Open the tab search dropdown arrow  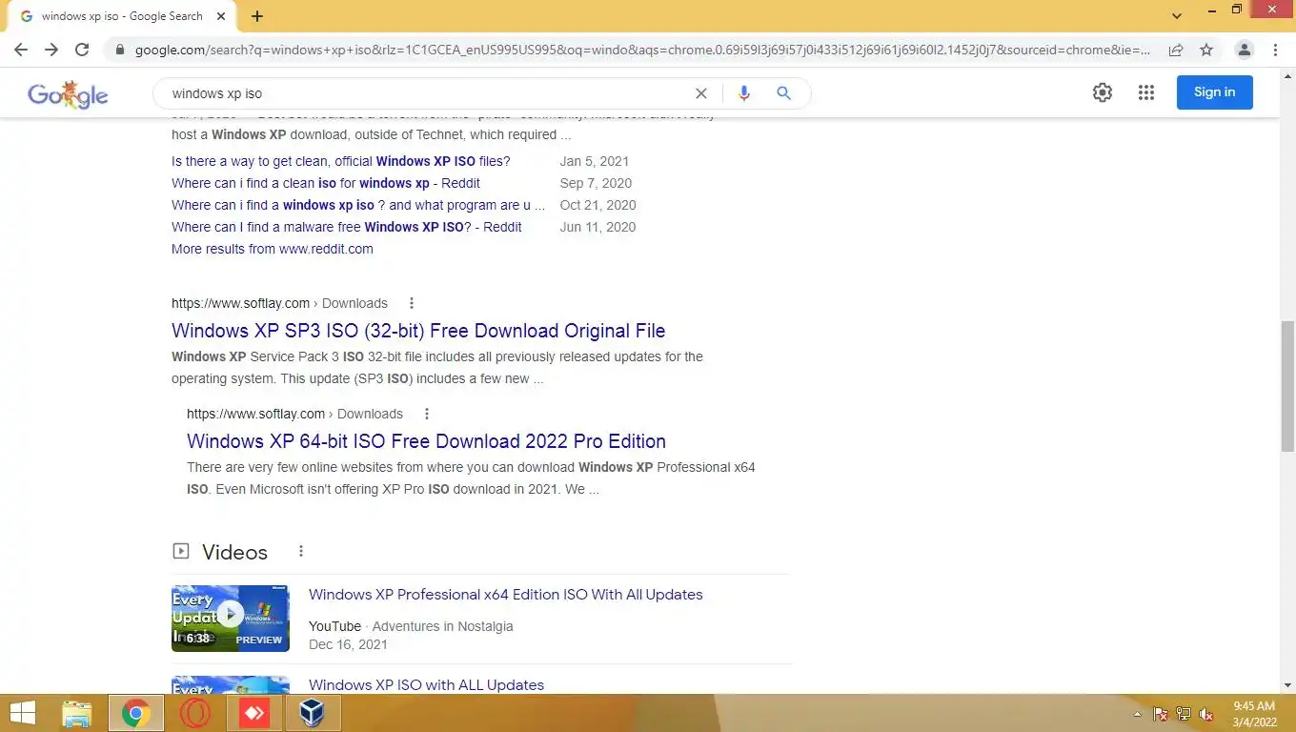(x=1177, y=15)
